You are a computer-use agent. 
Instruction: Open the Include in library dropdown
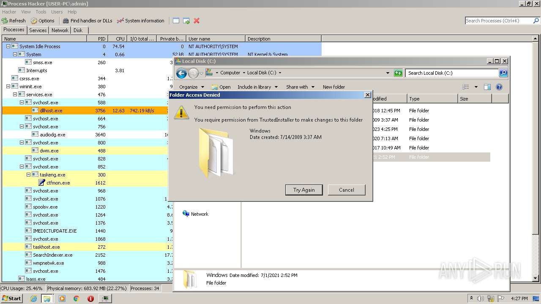coord(257,87)
